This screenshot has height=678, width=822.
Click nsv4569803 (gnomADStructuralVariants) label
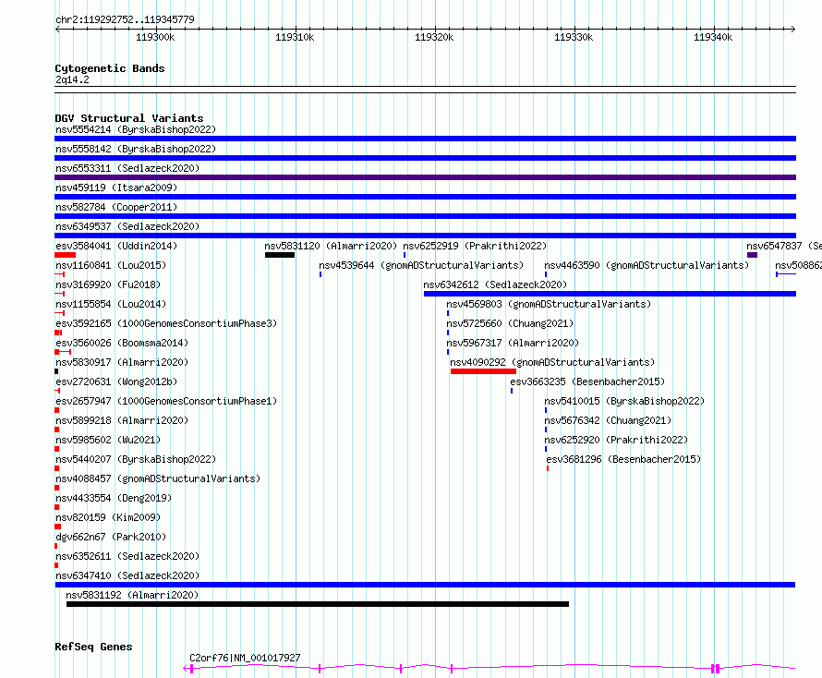click(x=549, y=304)
